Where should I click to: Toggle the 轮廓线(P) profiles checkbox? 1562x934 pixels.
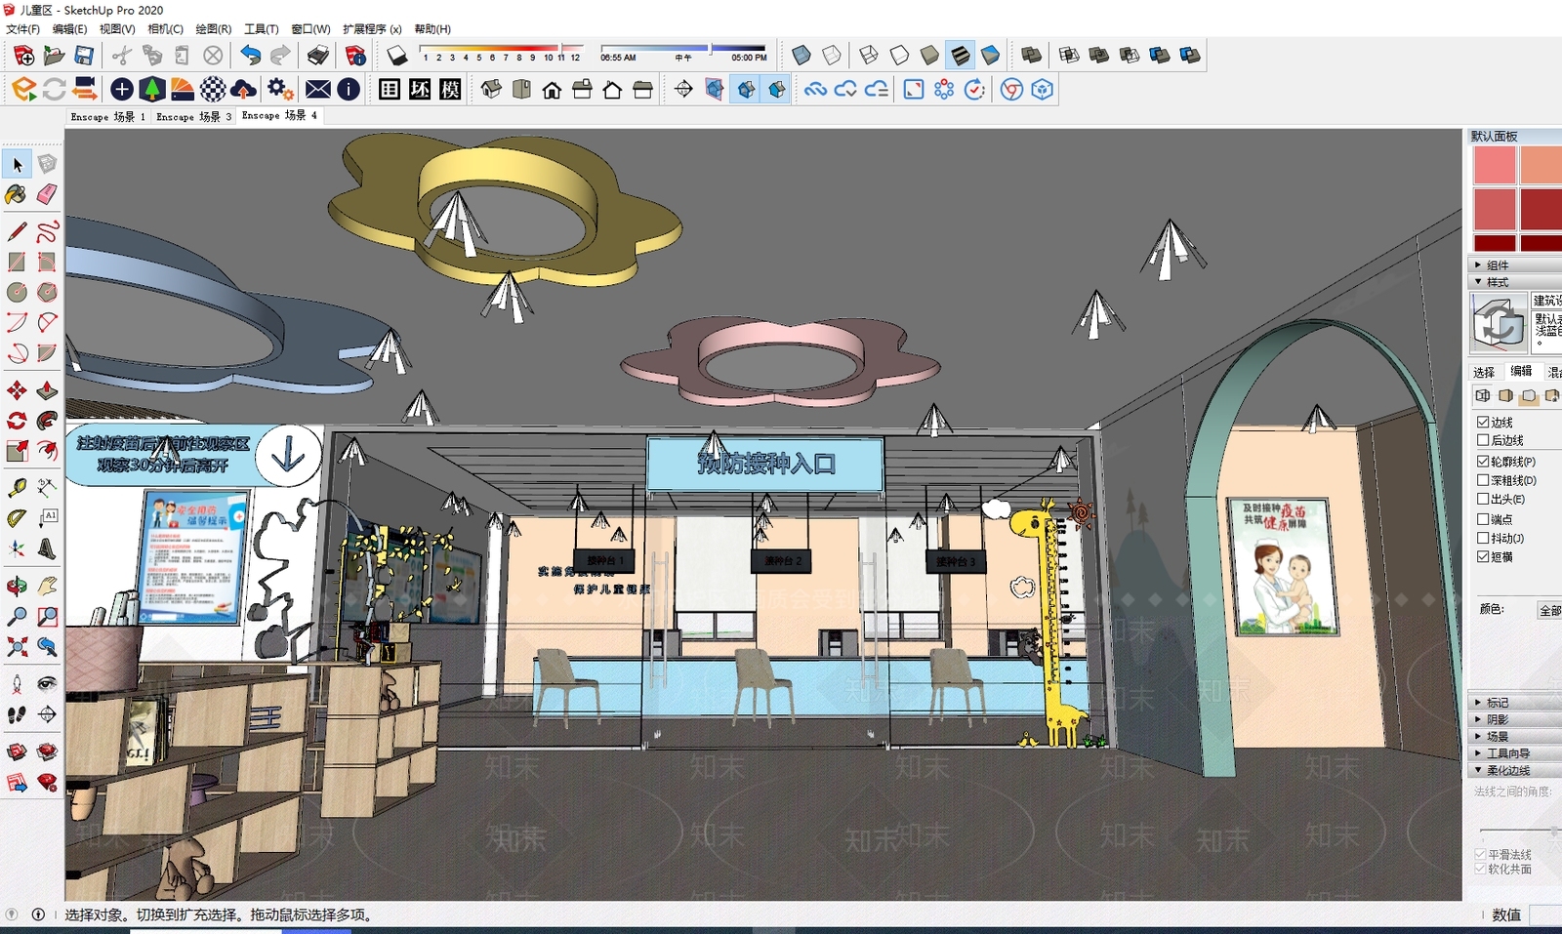pyautogui.click(x=1483, y=461)
